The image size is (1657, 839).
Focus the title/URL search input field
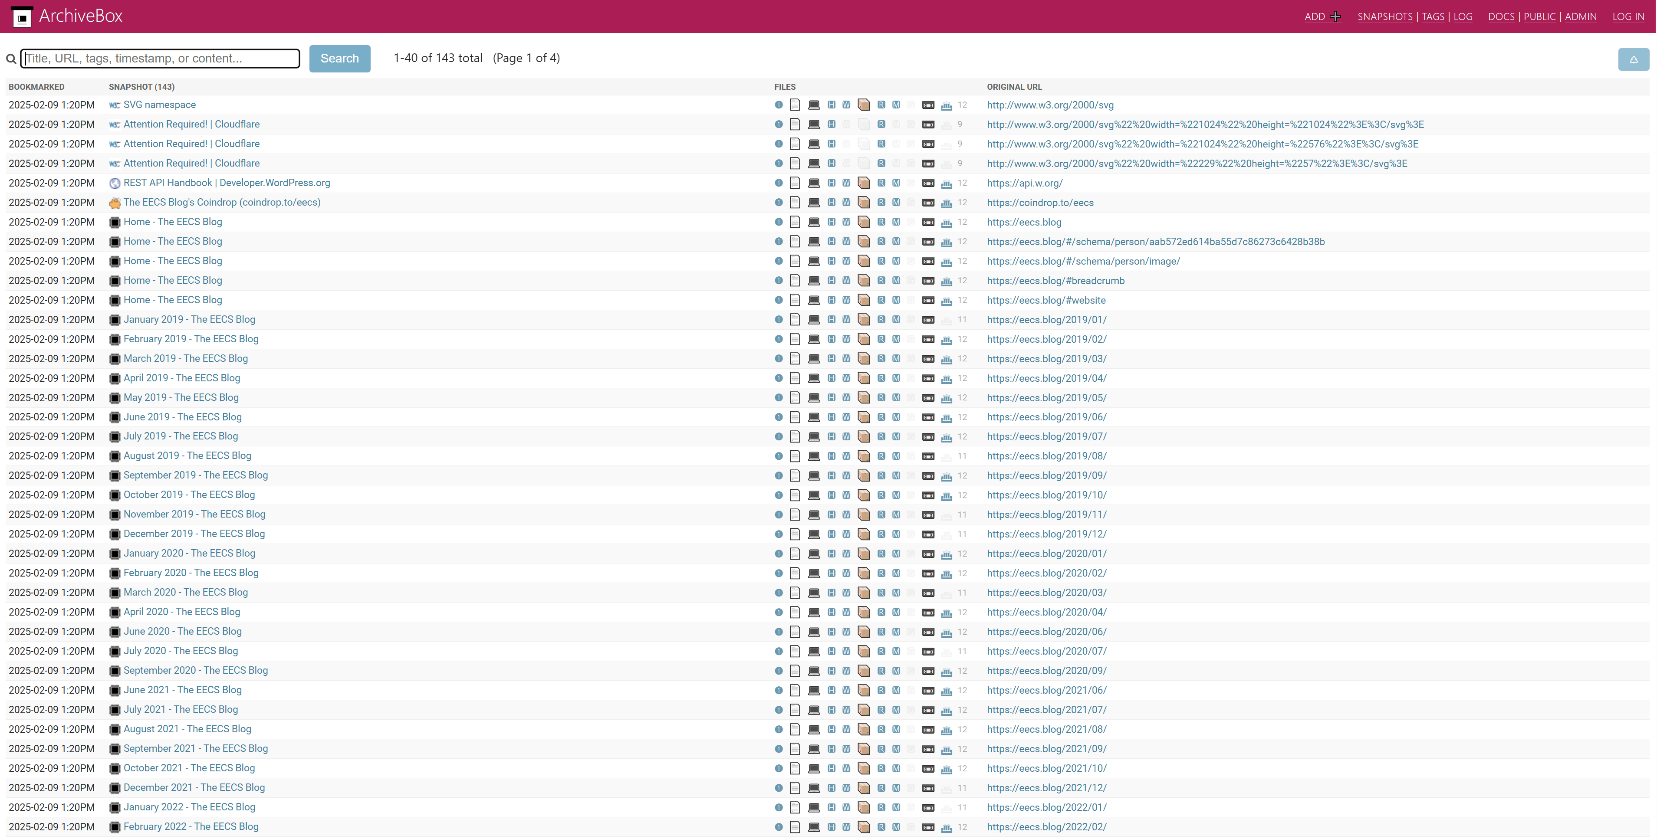coord(160,59)
